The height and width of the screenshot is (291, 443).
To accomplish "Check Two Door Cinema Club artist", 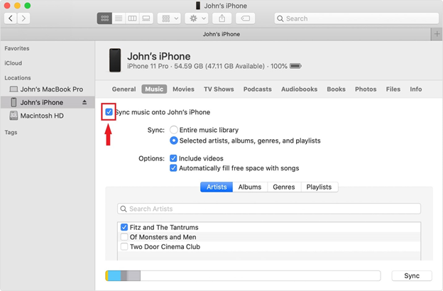I will click(x=124, y=246).
